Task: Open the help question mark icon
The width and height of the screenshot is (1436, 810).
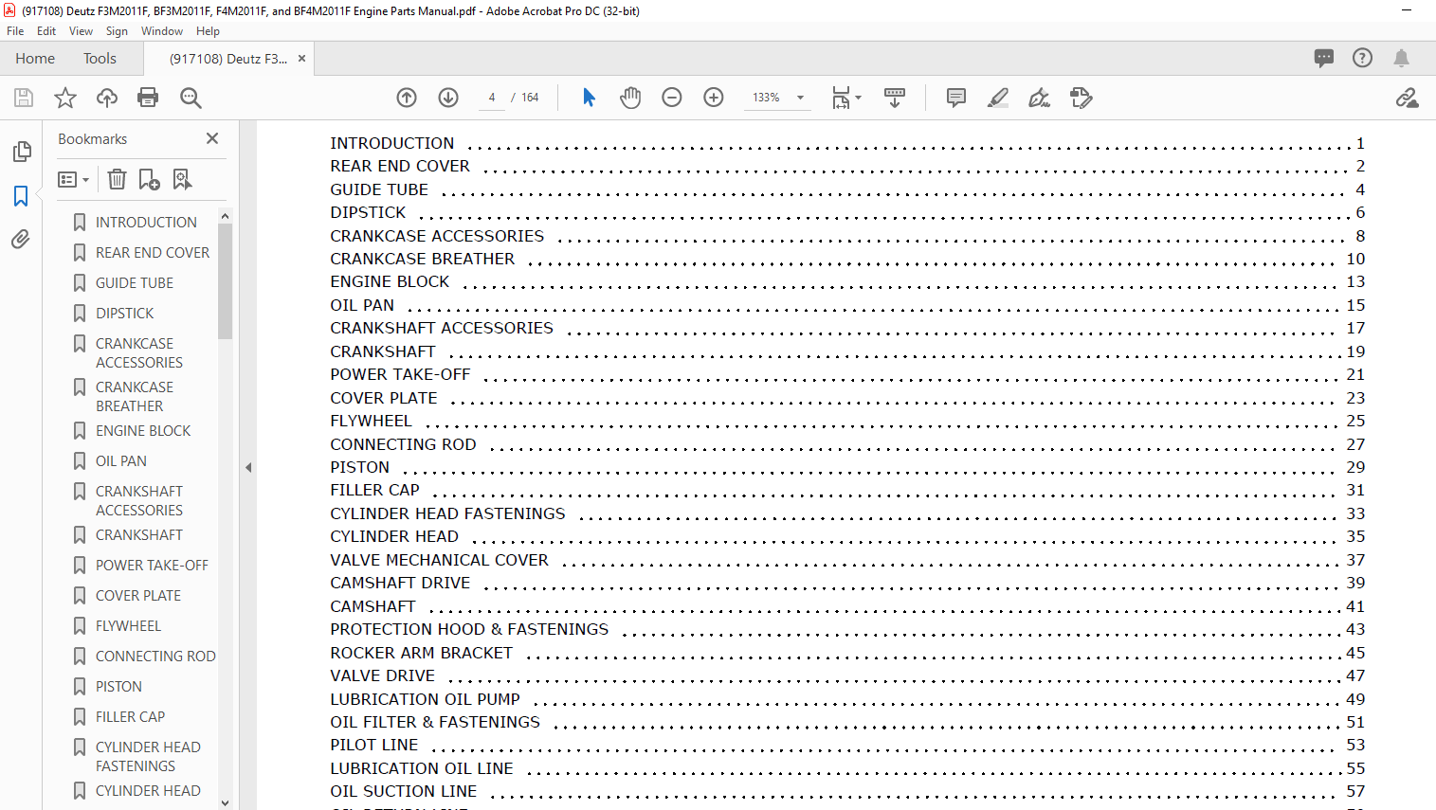Action: tap(1362, 58)
